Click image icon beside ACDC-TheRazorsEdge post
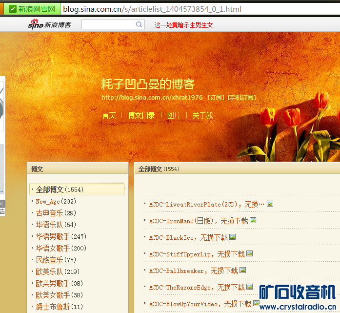The image size is (340, 313). point(250,287)
